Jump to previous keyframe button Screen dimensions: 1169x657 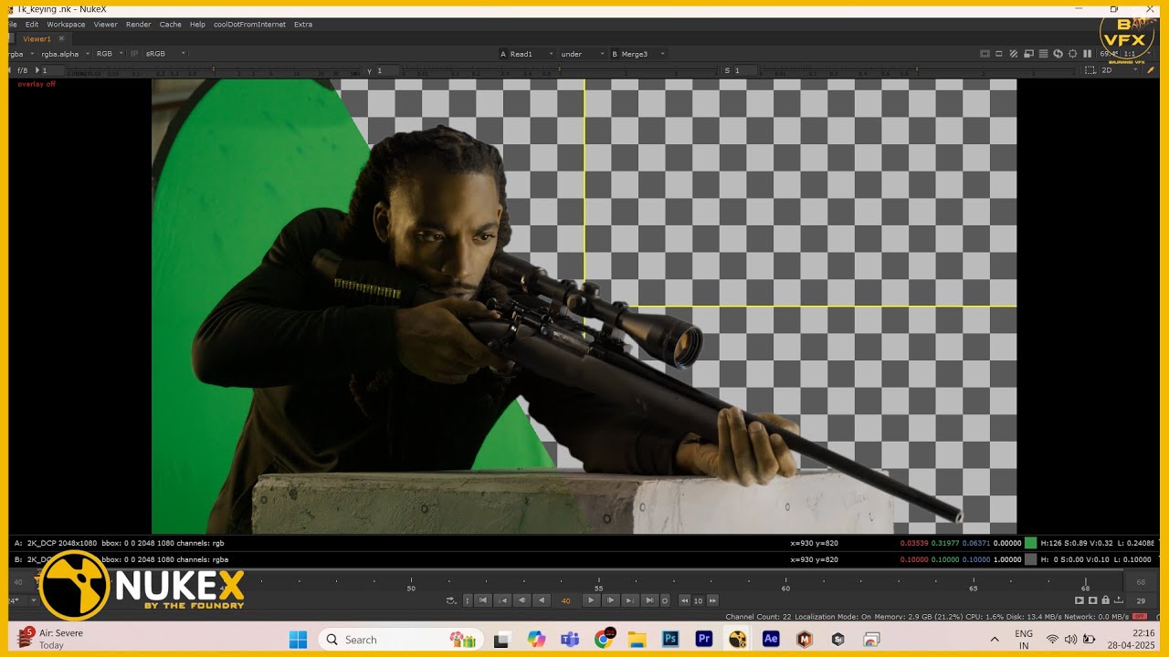(x=502, y=600)
